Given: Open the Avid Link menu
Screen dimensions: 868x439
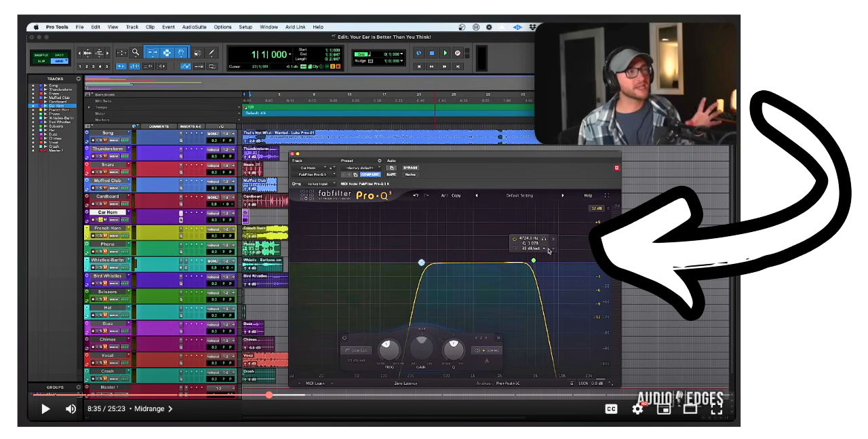Looking at the screenshot, I should click(x=295, y=27).
